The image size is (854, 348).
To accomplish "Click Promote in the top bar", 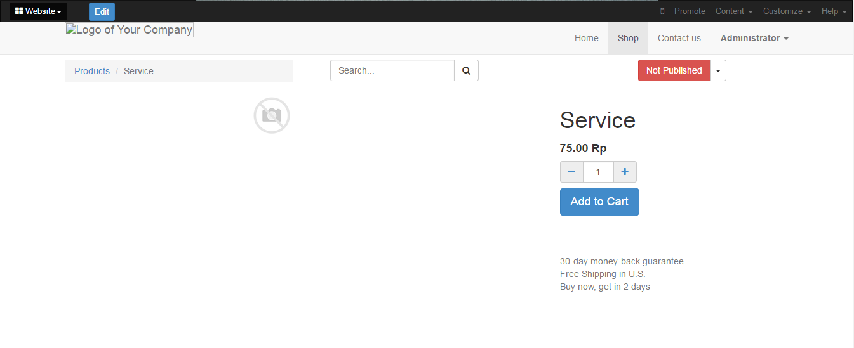I will click(690, 11).
